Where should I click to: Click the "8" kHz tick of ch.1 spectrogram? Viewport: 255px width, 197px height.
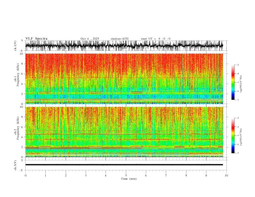pyautogui.click(x=23, y=64)
